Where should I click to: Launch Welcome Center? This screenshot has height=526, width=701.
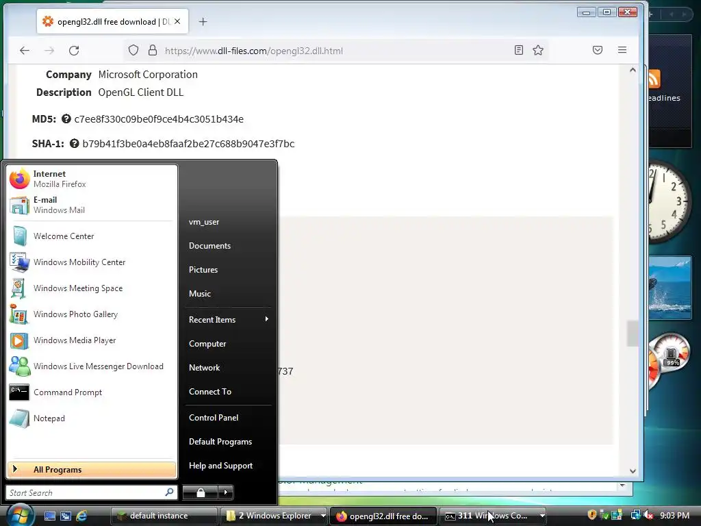click(91, 236)
